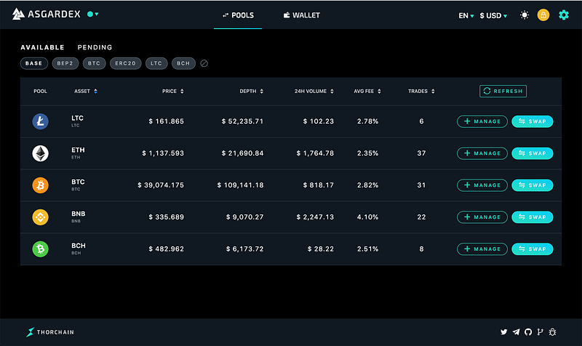582x346 pixels.
Task: Click the git branch icon in footer
Action: (x=540, y=332)
